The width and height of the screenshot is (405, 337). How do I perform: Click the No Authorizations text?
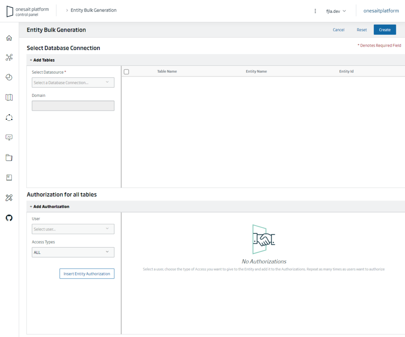pyautogui.click(x=264, y=261)
